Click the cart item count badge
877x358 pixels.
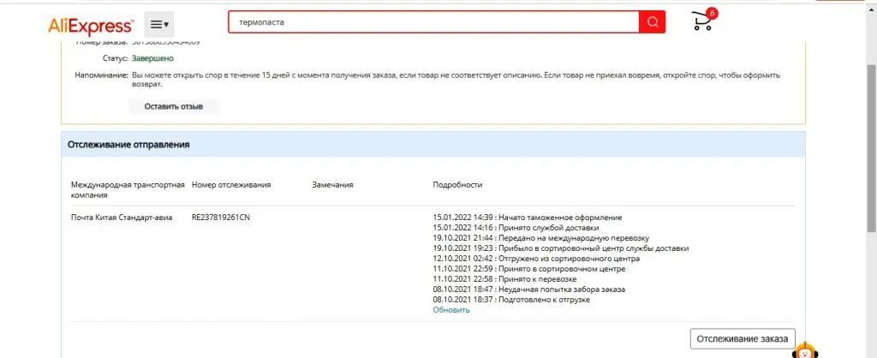pyautogui.click(x=712, y=12)
